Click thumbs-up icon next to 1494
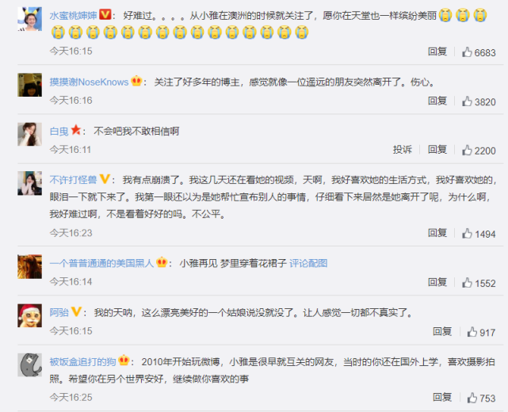This screenshot has height=412, width=508. point(467,233)
